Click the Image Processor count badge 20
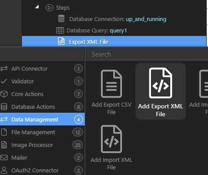The width and height of the screenshot is (208, 175). [78, 145]
